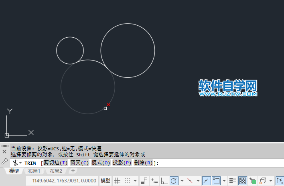This screenshot has width=284, height=186.
Task: Toggle transparency checkerboard icon
Action: point(243,180)
